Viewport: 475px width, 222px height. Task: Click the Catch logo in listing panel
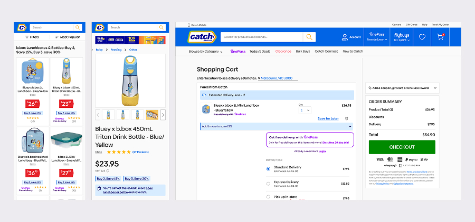(x=22, y=27)
